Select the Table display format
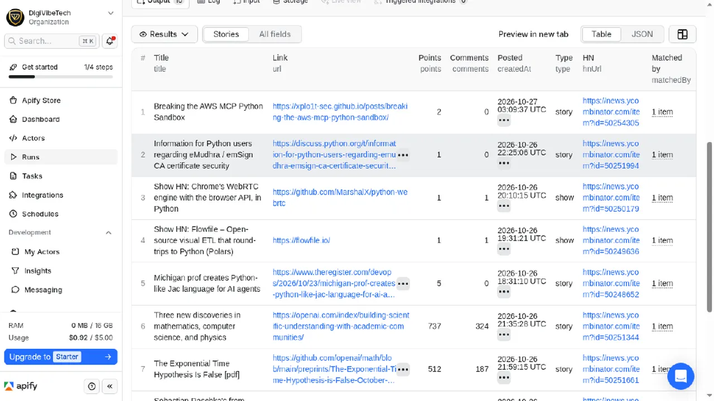Image resolution: width=714 pixels, height=401 pixels. click(x=601, y=34)
